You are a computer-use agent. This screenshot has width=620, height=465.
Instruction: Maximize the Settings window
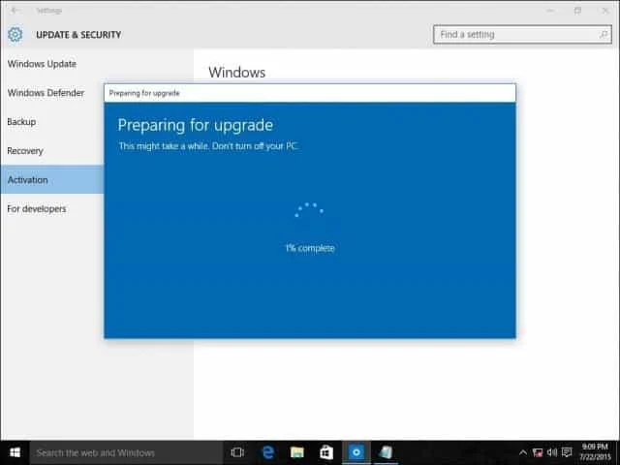tap(577, 11)
